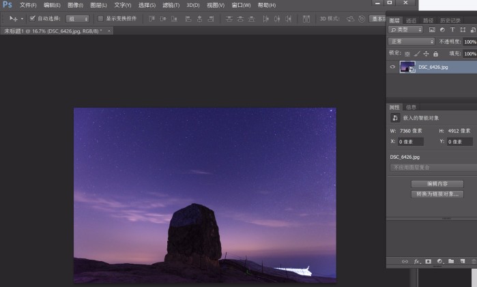The image size is (477, 287).
Task: Open the 正常 blend mode dropdown
Action: [x=411, y=42]
